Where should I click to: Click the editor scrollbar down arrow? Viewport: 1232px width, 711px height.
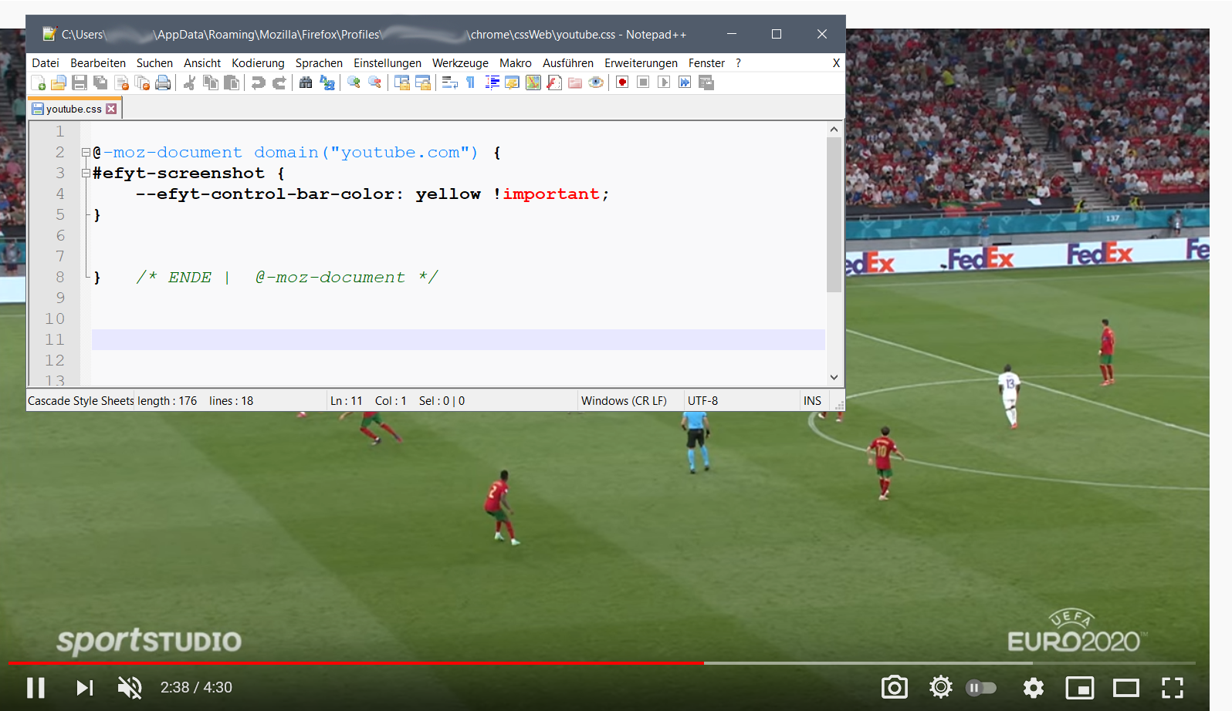point(834,377)
